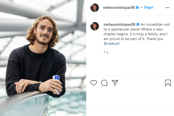
Task: Save the post with the bookmark icon
Action: point(168,83)
